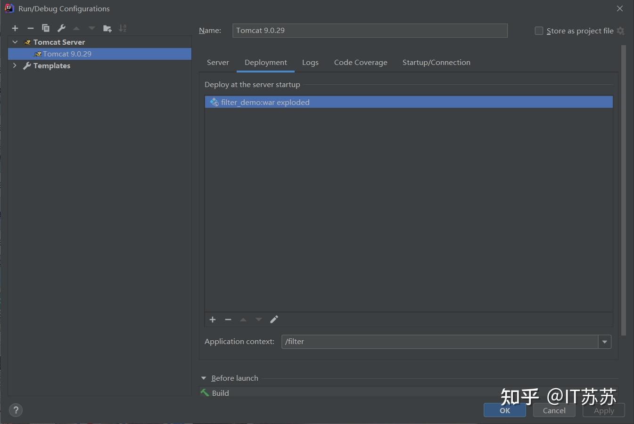Select the Build before-launch task
This screenshot has height=424, width=634.
[408, 392]
